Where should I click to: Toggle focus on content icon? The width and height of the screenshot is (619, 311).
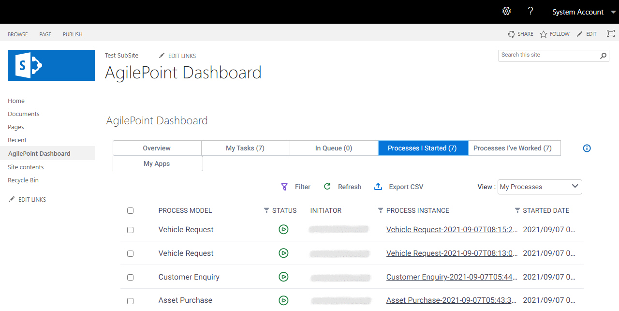(x=611, y=34)
